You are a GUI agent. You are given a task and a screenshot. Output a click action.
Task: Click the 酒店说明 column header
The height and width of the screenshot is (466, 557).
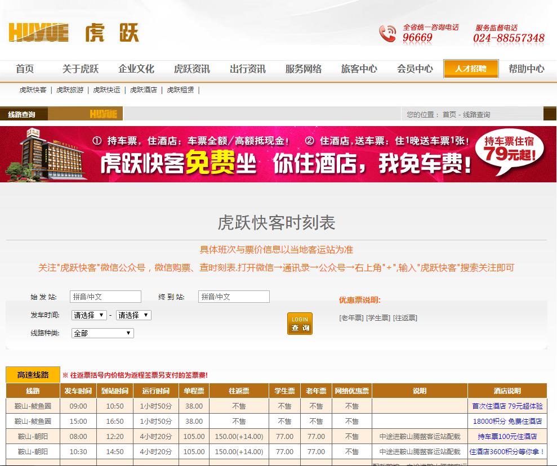(x=507, y=391)
